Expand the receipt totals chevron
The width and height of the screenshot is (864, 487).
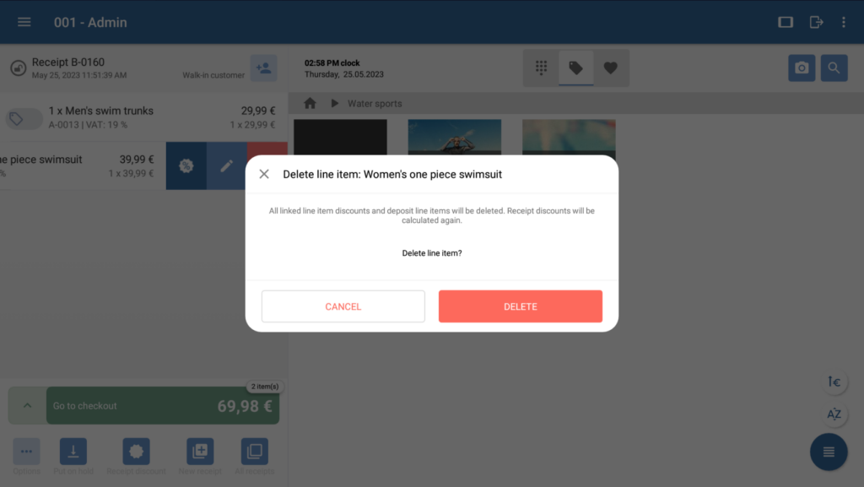coord(27,405)
